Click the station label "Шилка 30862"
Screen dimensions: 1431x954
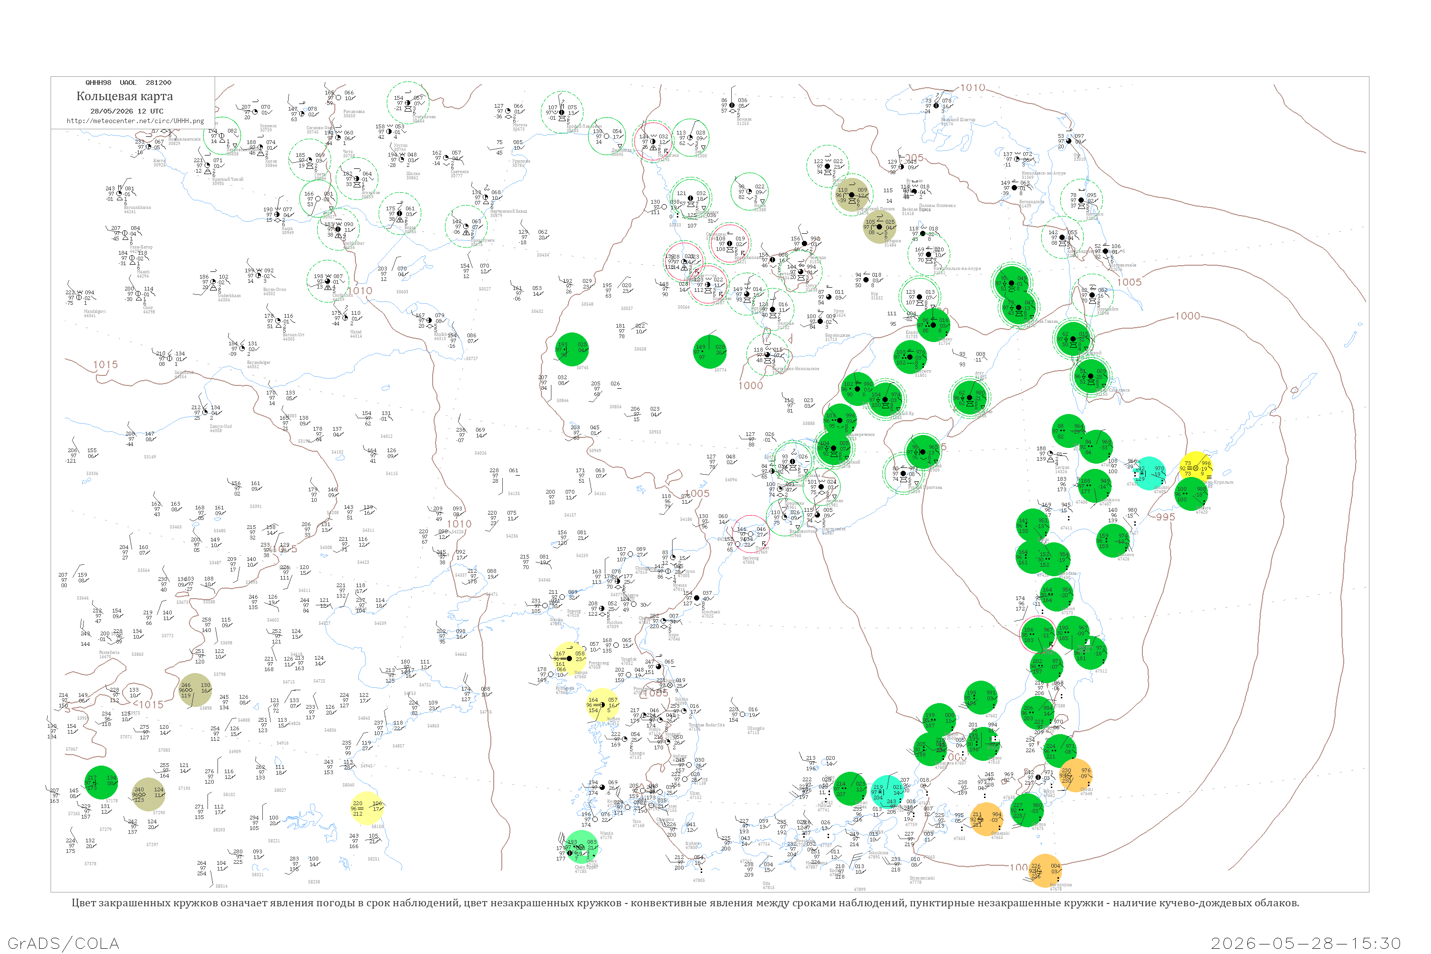click(x=413, y=176)
